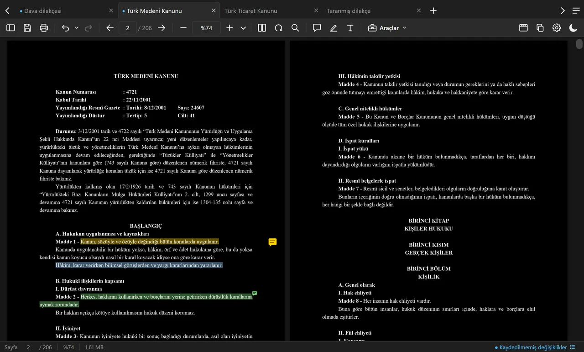Image resolution: width=584 pixels, height=352 pixels.
Task: Save the document with floppy icon
Action: pyautogui.click(x=27, y=28)
